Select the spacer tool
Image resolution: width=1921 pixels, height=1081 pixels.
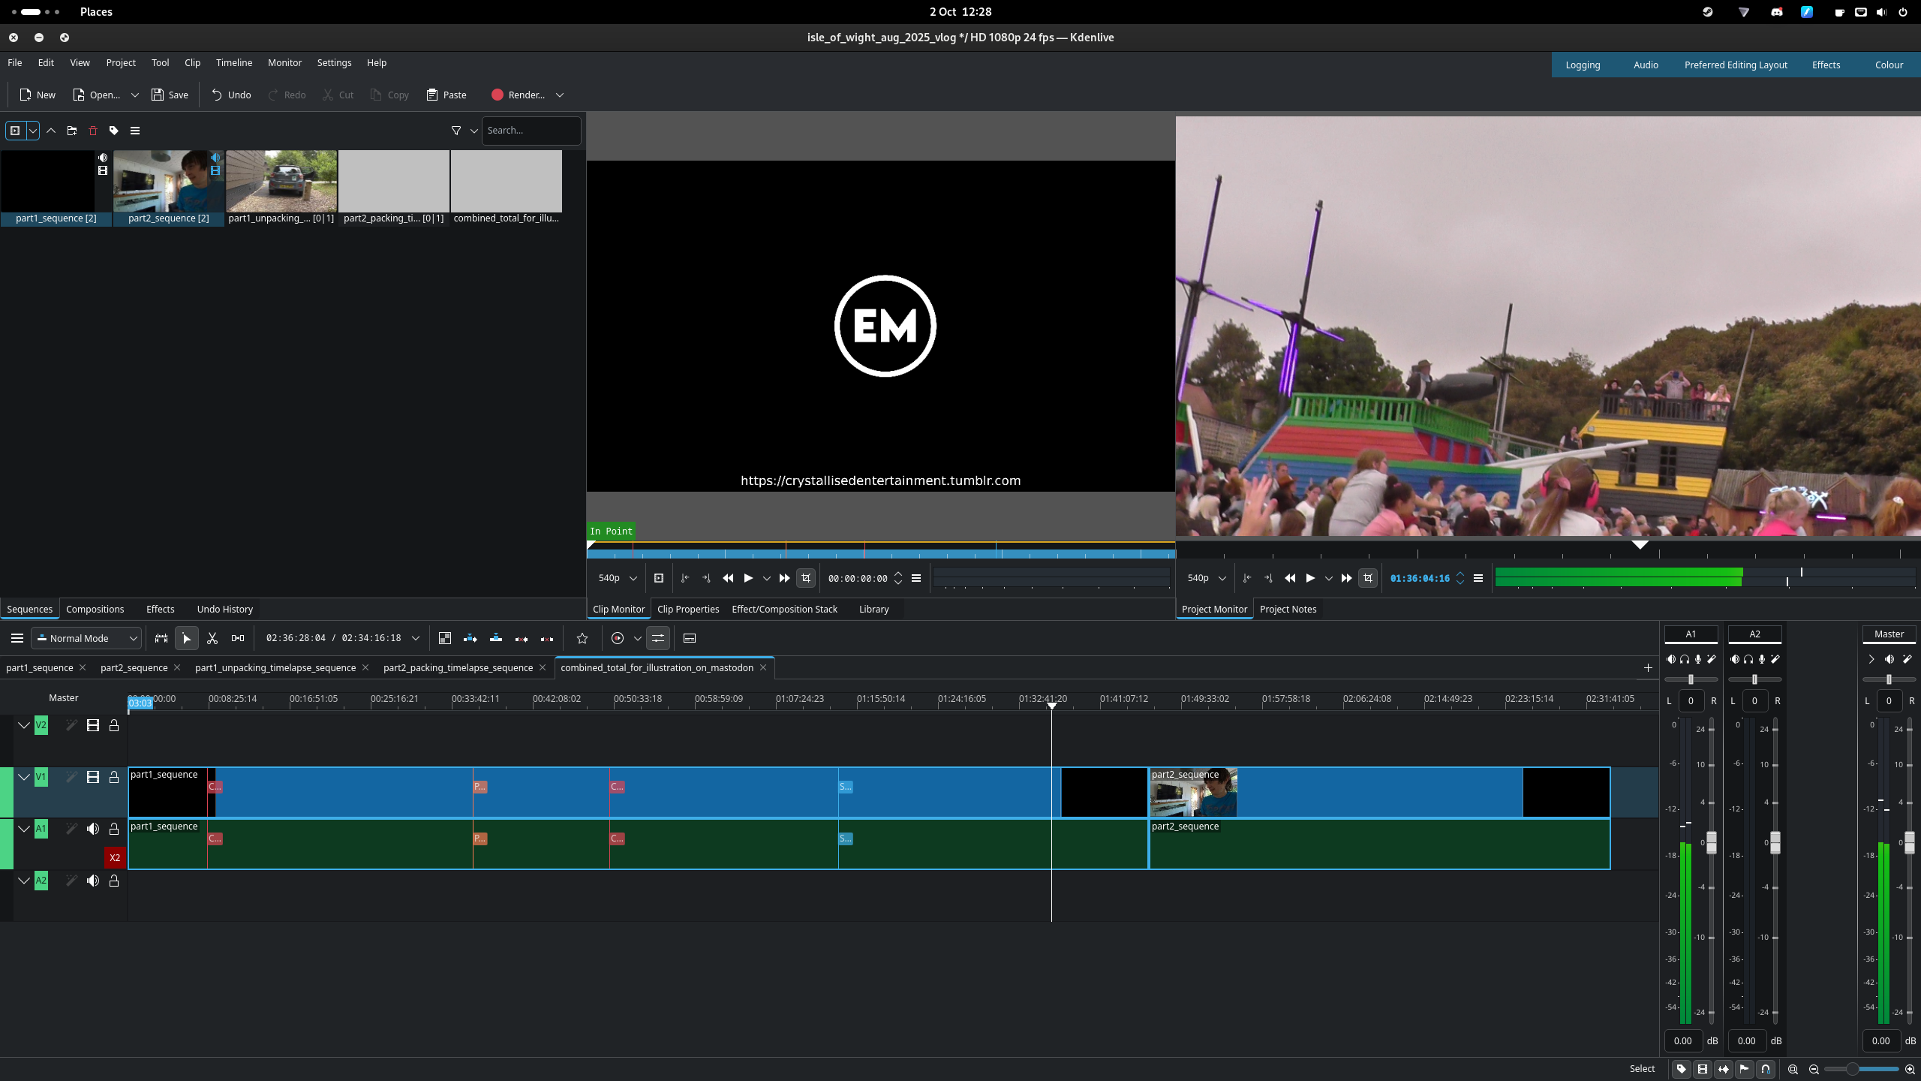pyautogui.click(x=238, y=638)
